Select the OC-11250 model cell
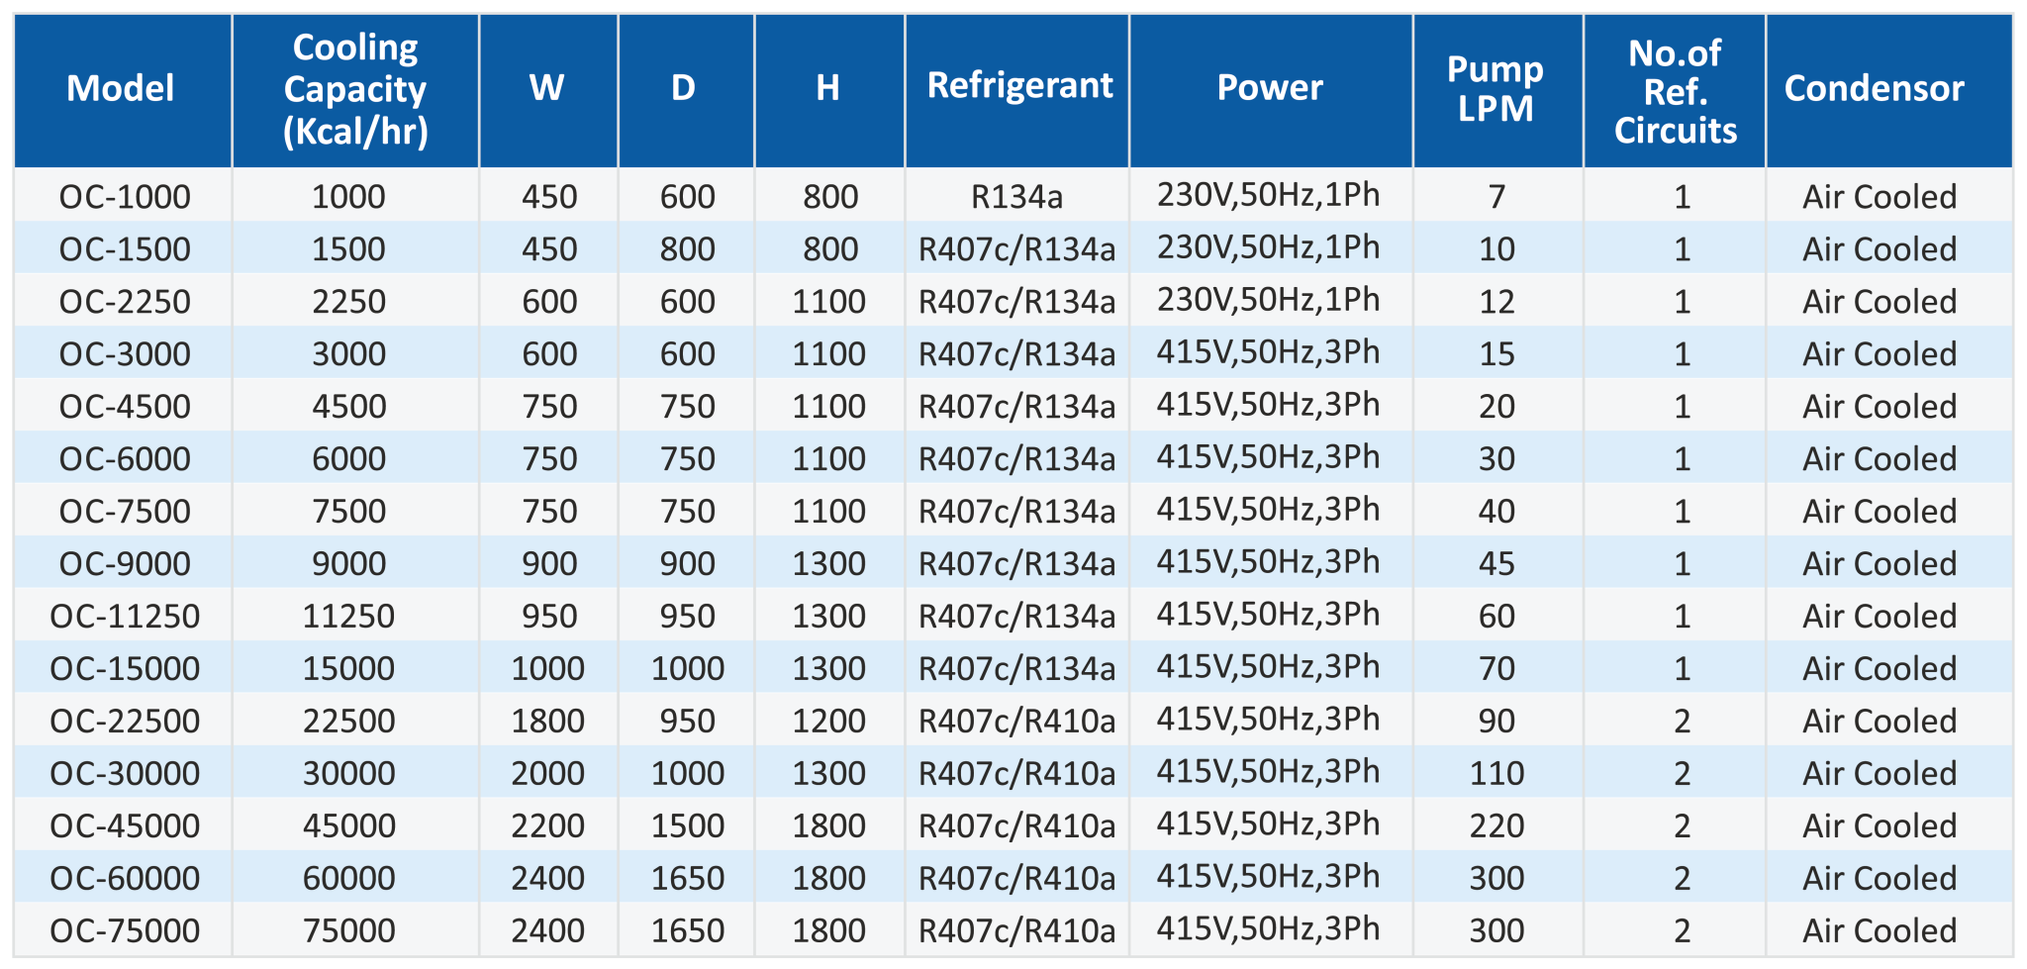Viewport: 2027px width, 969px height. 125,617
